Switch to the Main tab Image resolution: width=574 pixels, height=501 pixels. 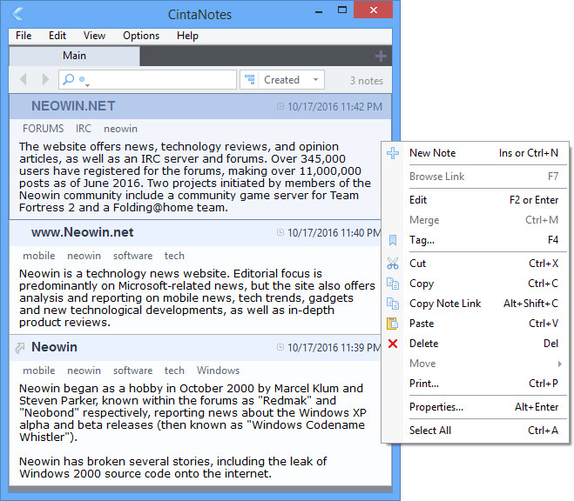pyautogui.click(x=74, y=56)
